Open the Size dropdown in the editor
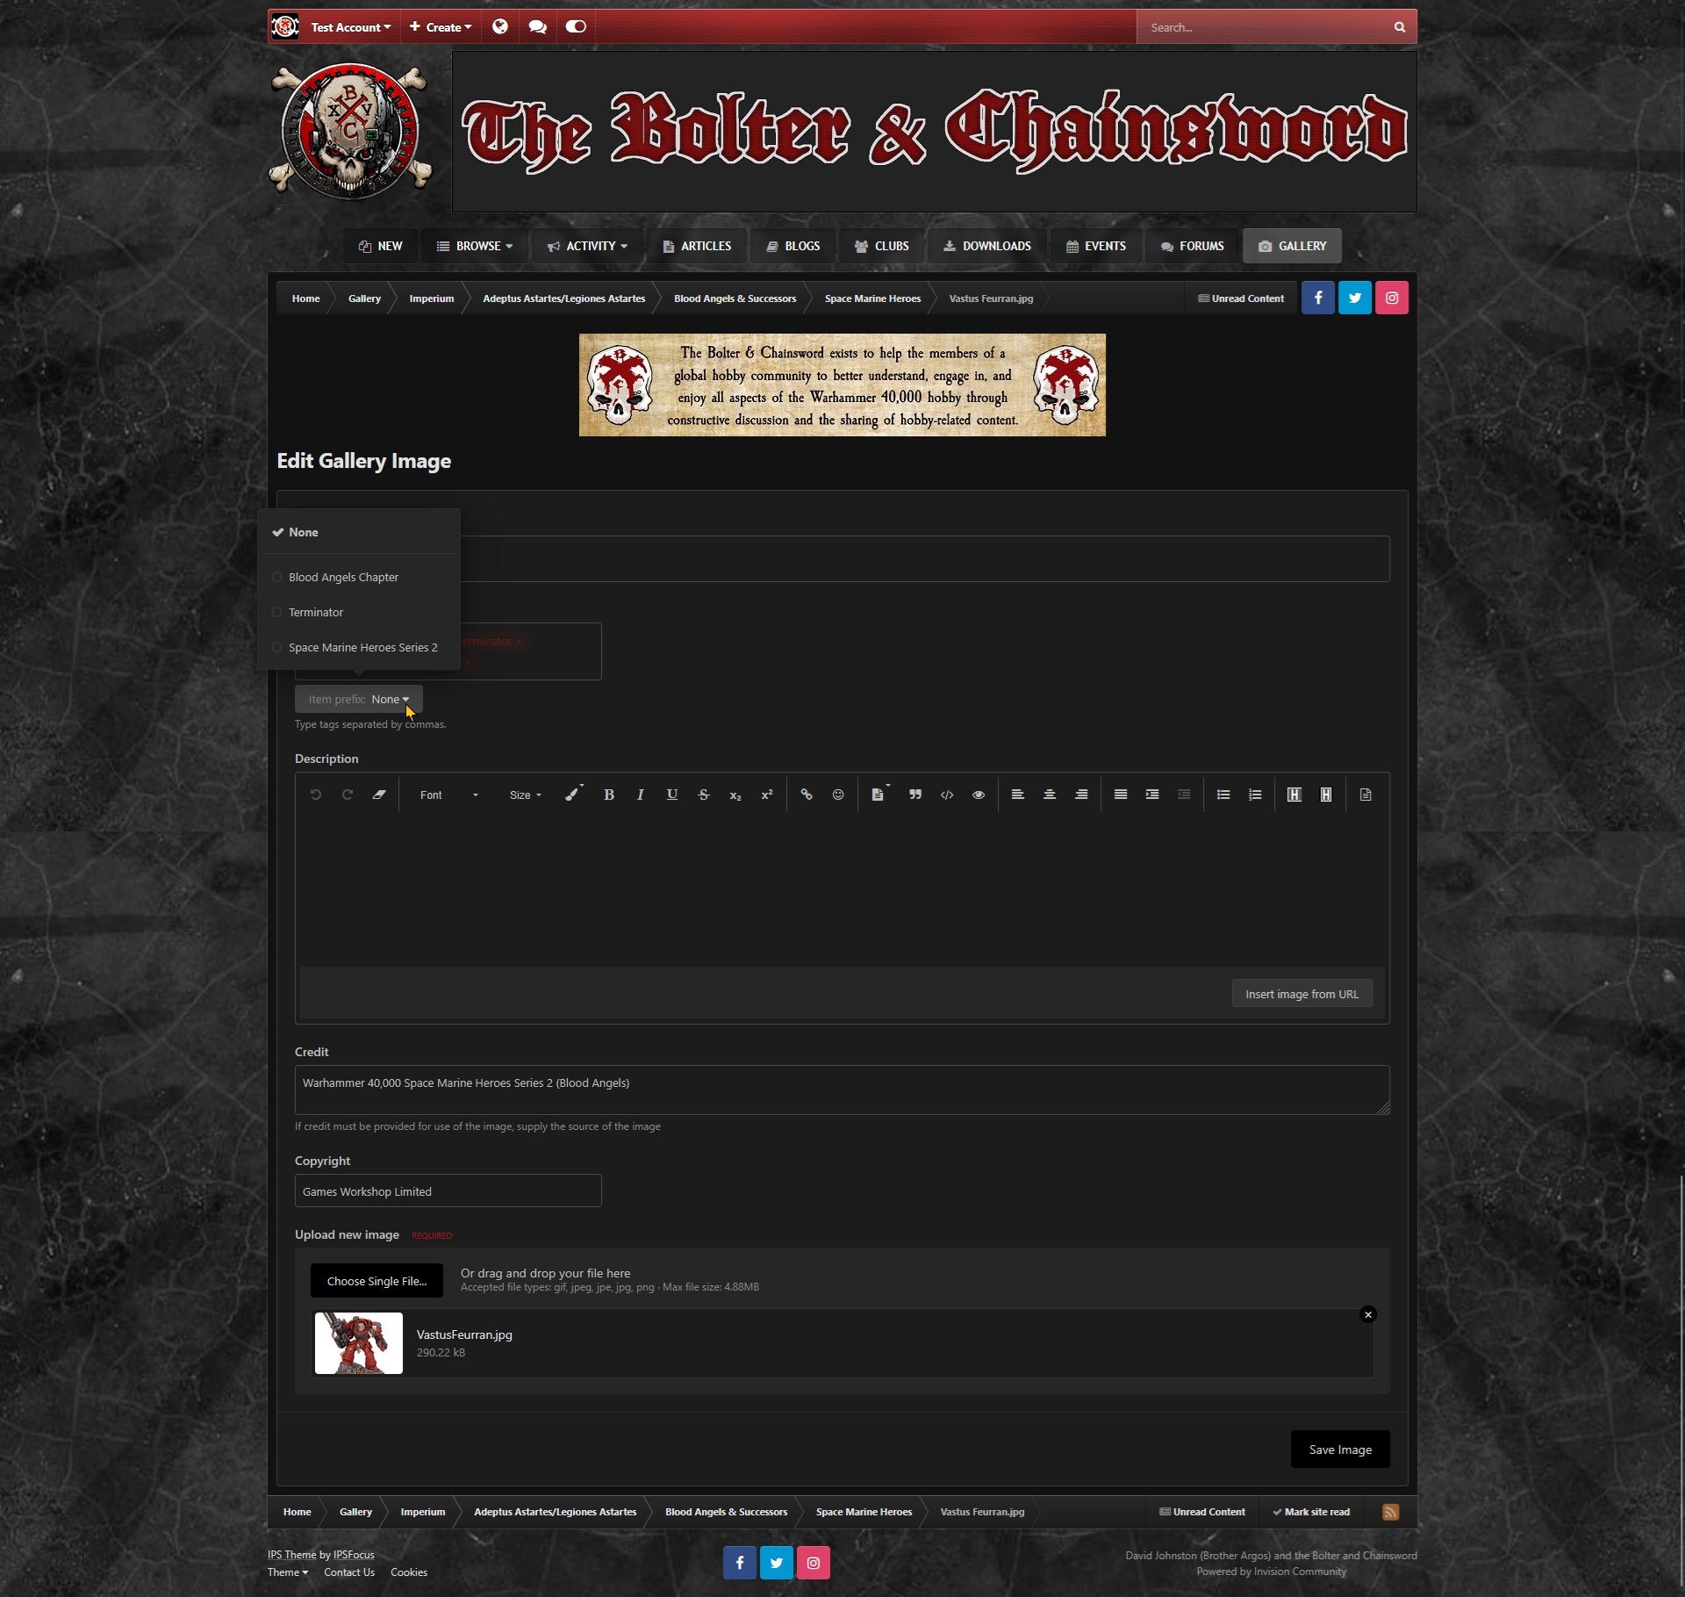Viewport: 1685px width, 1597px height. click(525, 795)
